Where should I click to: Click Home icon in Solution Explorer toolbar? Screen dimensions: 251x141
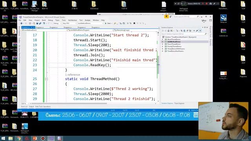(168, 31)
